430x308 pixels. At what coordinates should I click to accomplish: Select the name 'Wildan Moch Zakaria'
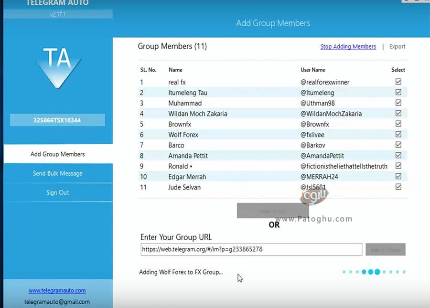198,114
